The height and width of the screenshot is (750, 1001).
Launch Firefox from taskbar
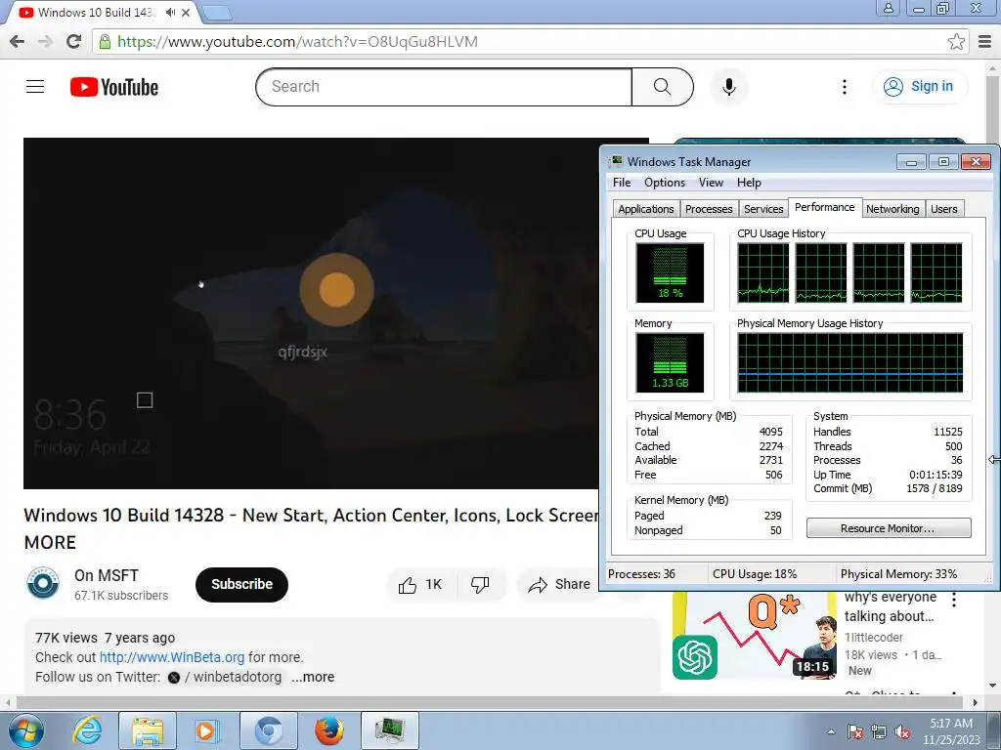coord(328,730)
